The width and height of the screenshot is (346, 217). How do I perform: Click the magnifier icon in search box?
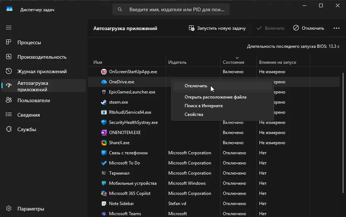pos(120,9)
